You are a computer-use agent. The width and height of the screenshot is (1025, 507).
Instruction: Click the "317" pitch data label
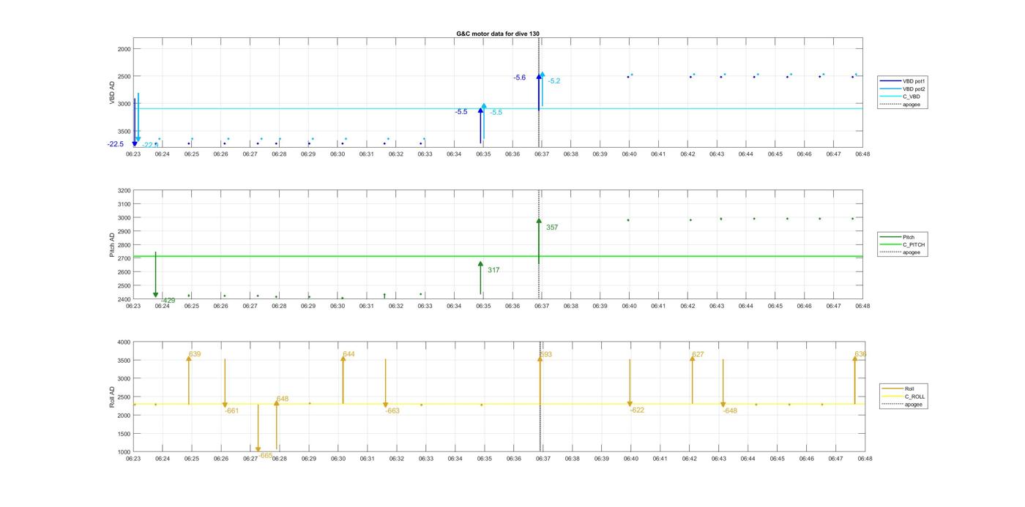[x=493, y=270]
